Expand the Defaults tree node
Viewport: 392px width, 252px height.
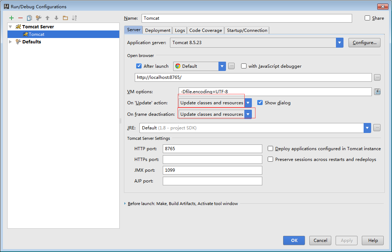point(10,42)
